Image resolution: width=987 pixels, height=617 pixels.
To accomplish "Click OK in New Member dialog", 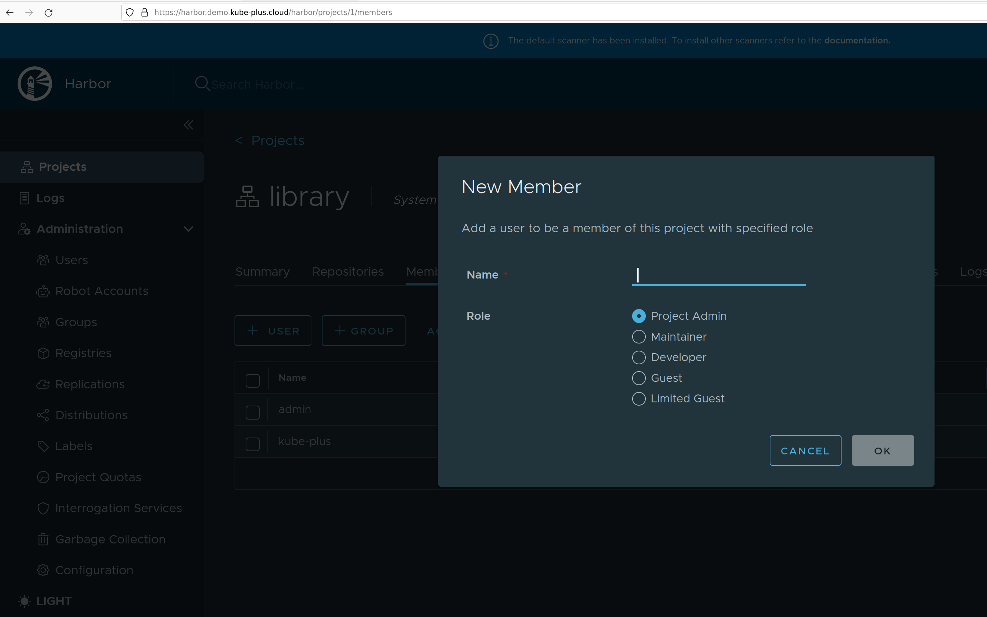I will pyautogui.click(x=882, y=450).
